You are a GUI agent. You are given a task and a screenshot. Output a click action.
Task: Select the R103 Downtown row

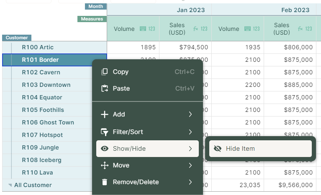pyautogui.click(x=47, y=85)
